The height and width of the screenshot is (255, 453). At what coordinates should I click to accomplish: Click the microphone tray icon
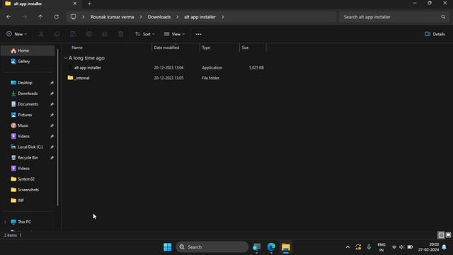point(369,247)
